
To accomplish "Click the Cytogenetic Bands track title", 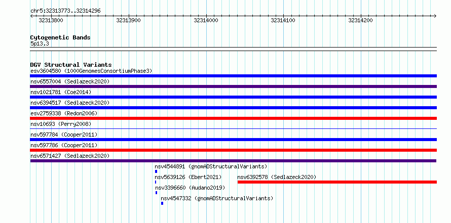I will 60,37.
